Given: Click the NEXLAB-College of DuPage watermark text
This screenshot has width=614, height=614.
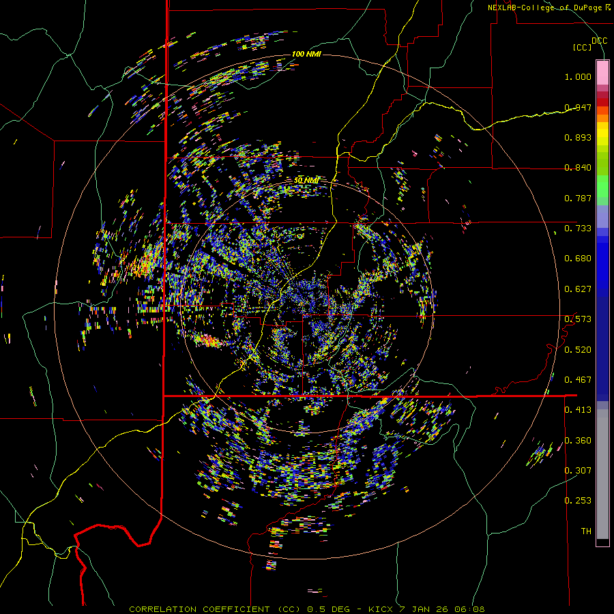Looking at the screenshot, I should 549,8.
